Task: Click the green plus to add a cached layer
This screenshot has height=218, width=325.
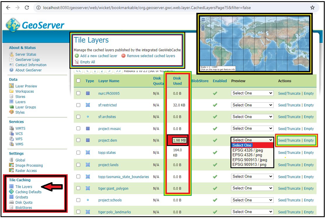Action: point(77,56)
